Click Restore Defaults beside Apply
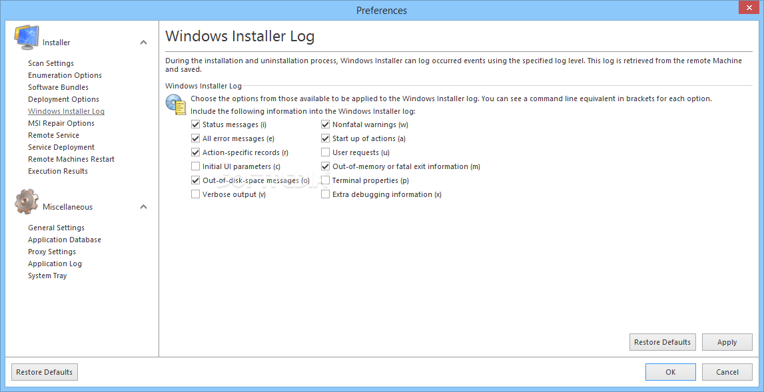Image resolution: width=764 pixels, height=392 pixels. pyautogui.click(x=662, y=342)
